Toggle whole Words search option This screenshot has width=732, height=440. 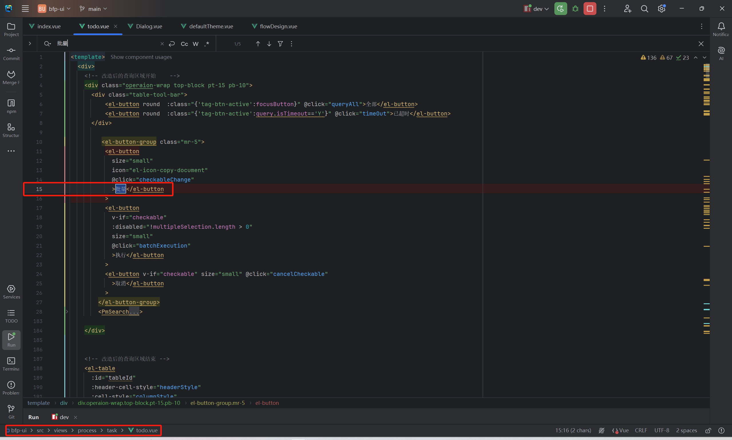[x=195, y=44]
